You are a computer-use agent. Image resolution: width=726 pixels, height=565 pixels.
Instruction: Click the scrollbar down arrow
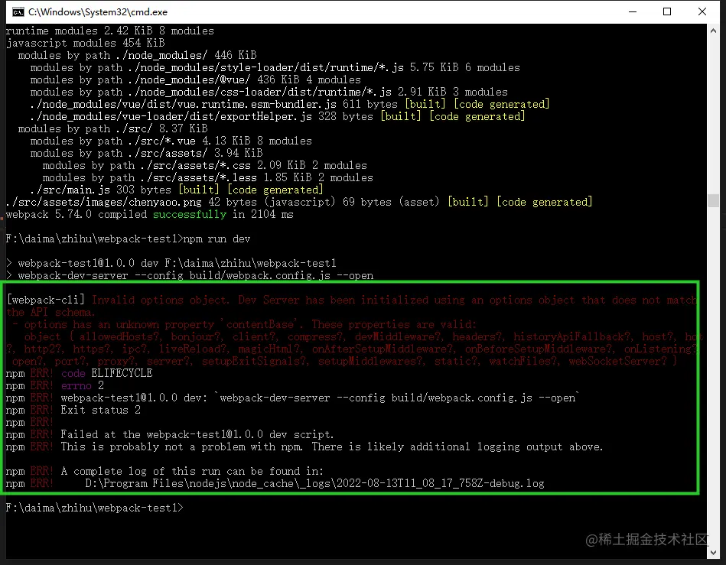tap(713, 553)
